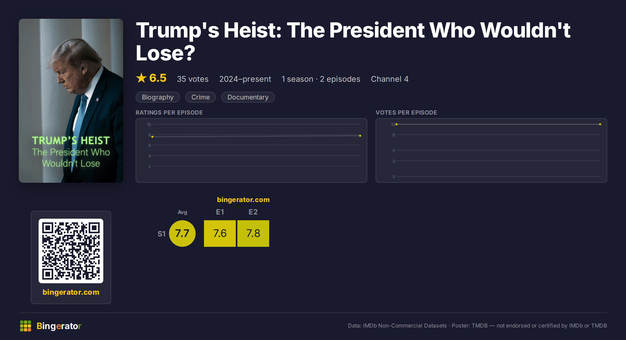This screenshot has width=626, height=340.
Task: Open the bingerator.com link below QR code
Action: [x=71, y=292]
